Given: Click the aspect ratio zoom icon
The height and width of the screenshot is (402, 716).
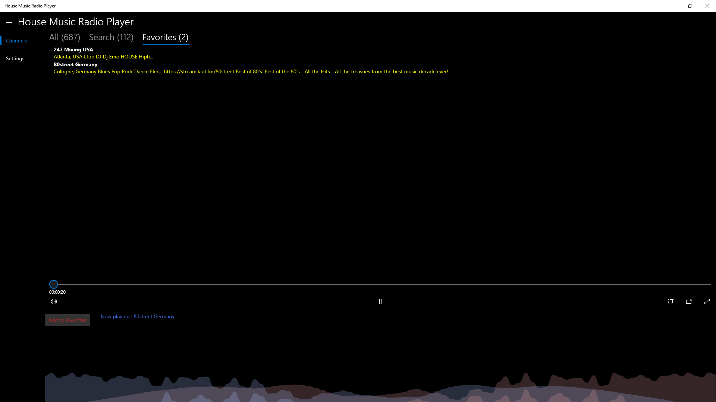Looking at the screenshot, I should coord(671,301).
